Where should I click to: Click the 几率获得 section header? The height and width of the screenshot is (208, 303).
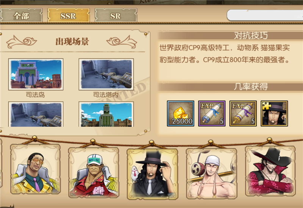[251, 87]
